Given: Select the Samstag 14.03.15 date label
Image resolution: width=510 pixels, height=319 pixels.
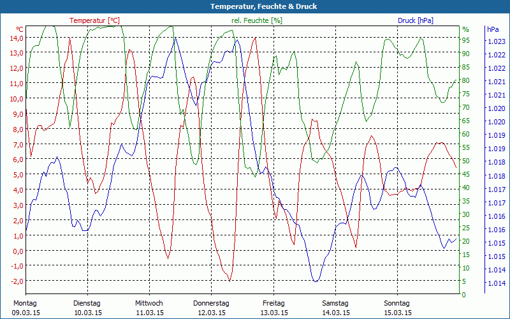Looking at the screenshot, I should pos(335,308).
